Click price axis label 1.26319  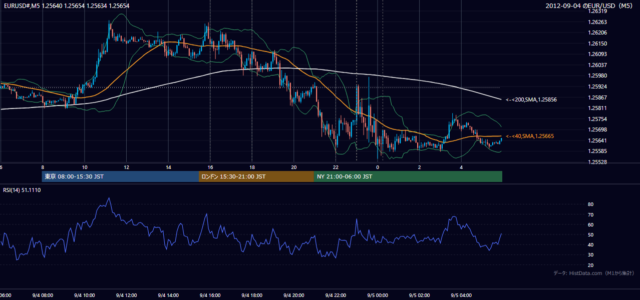tap(598, 11)
